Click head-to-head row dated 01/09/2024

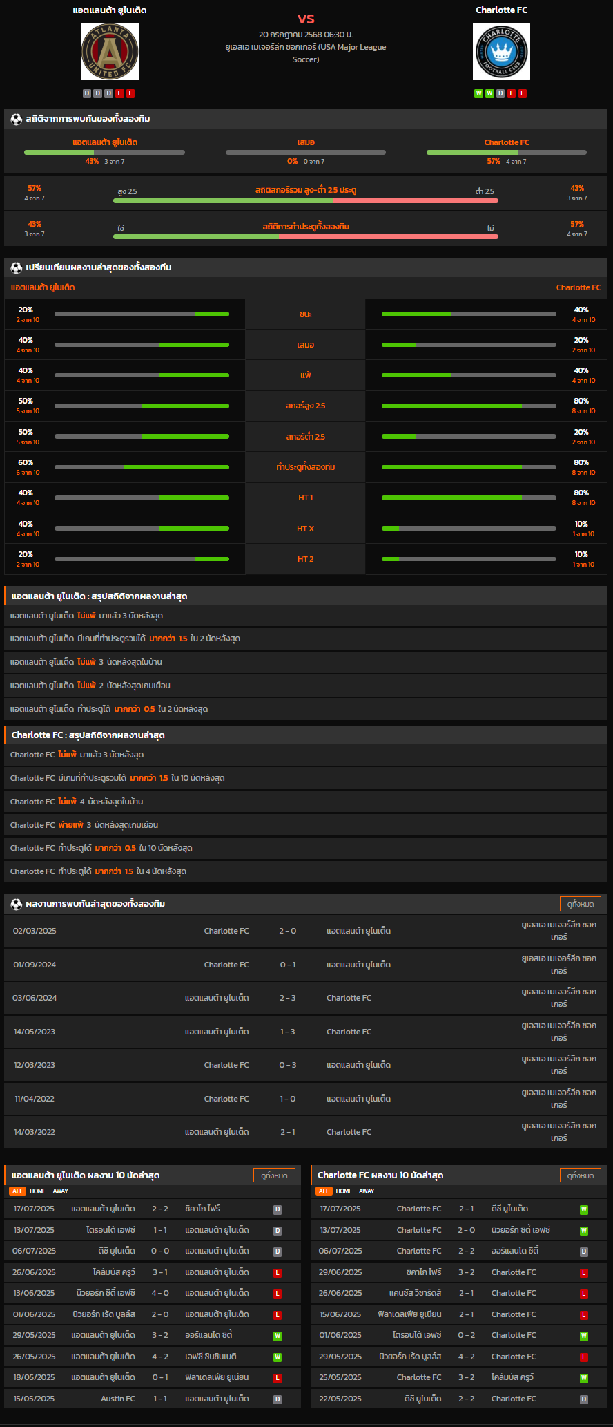[306, 965]
